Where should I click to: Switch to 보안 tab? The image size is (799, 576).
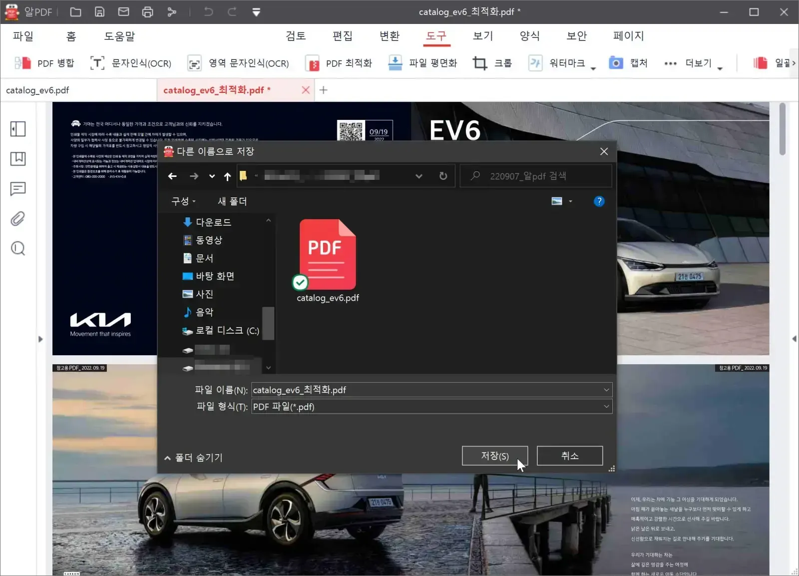(577, 36)
